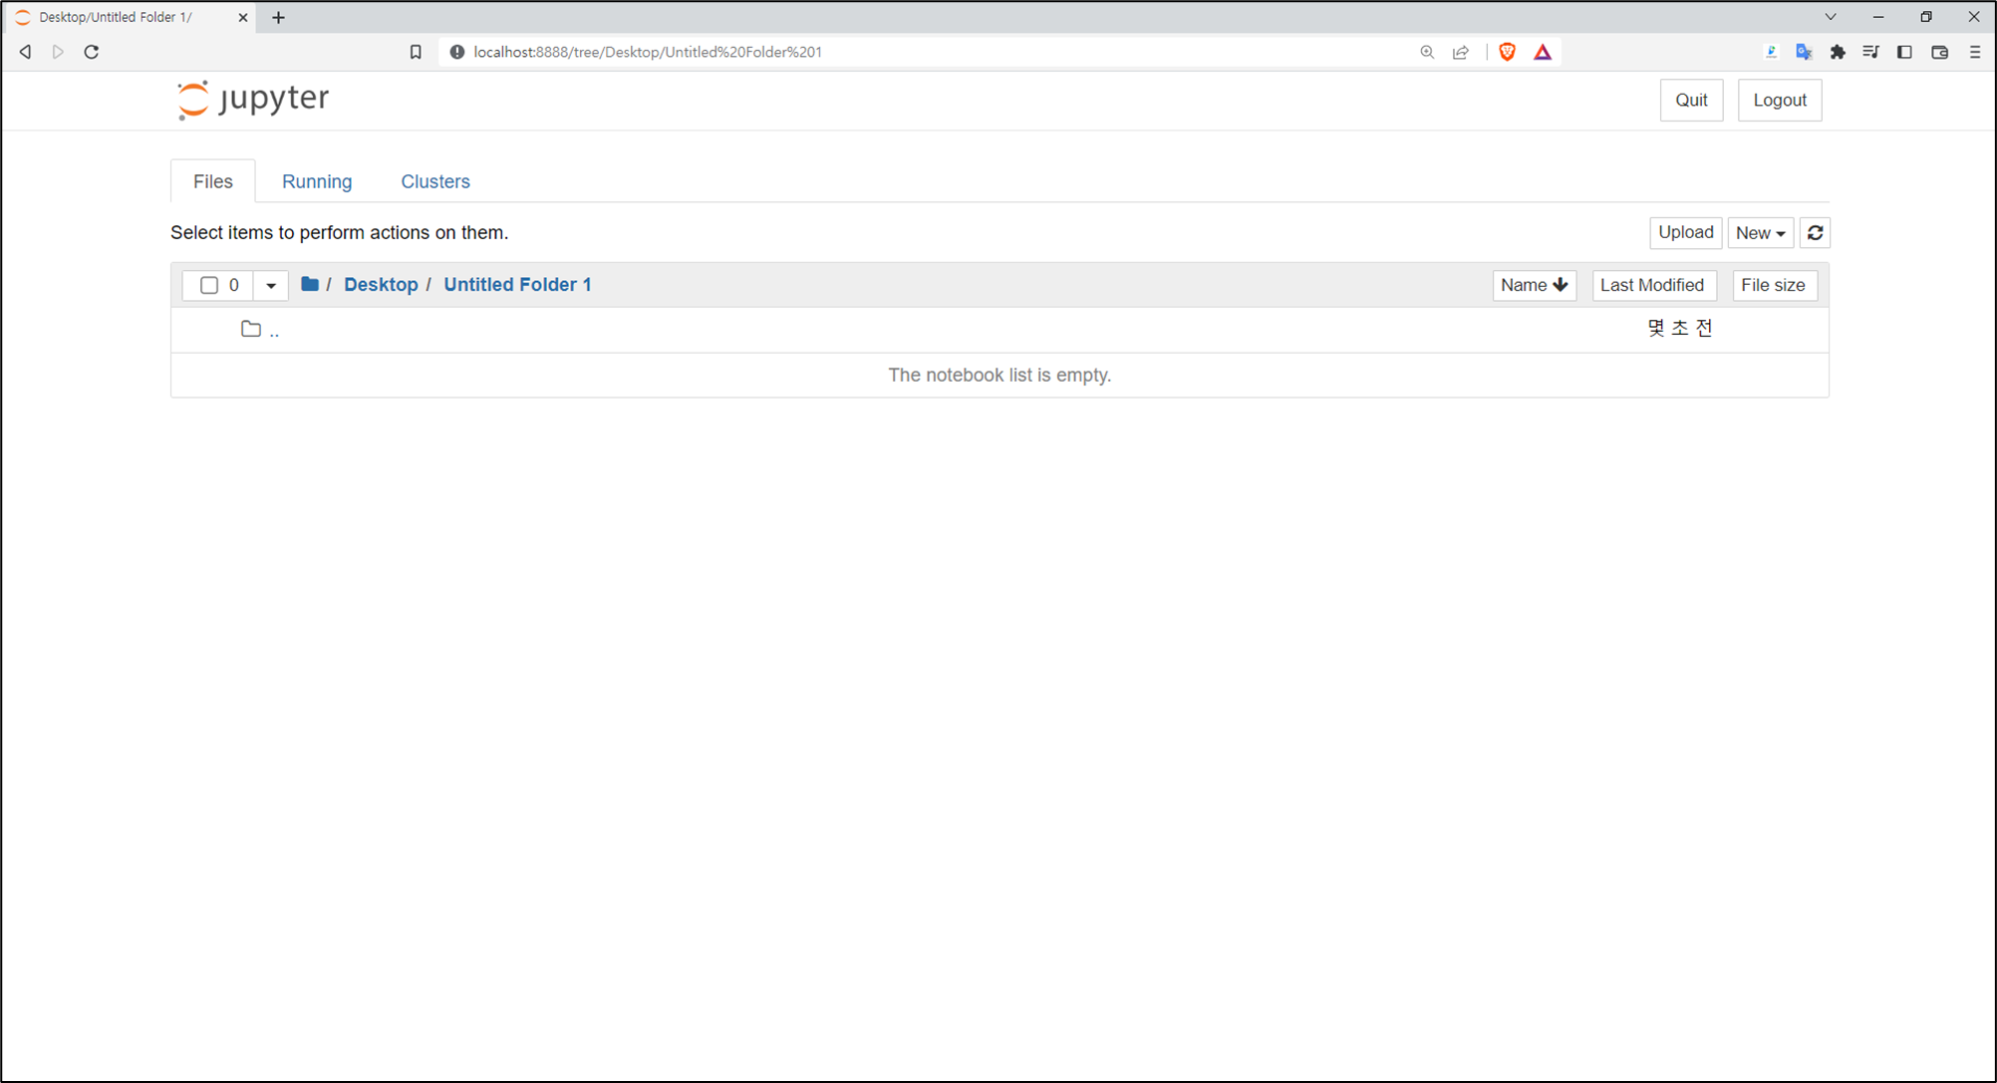Click the Brave Shields icon
Viewport: 1997px width, 1083px height.
click(x=1507, y=52)
